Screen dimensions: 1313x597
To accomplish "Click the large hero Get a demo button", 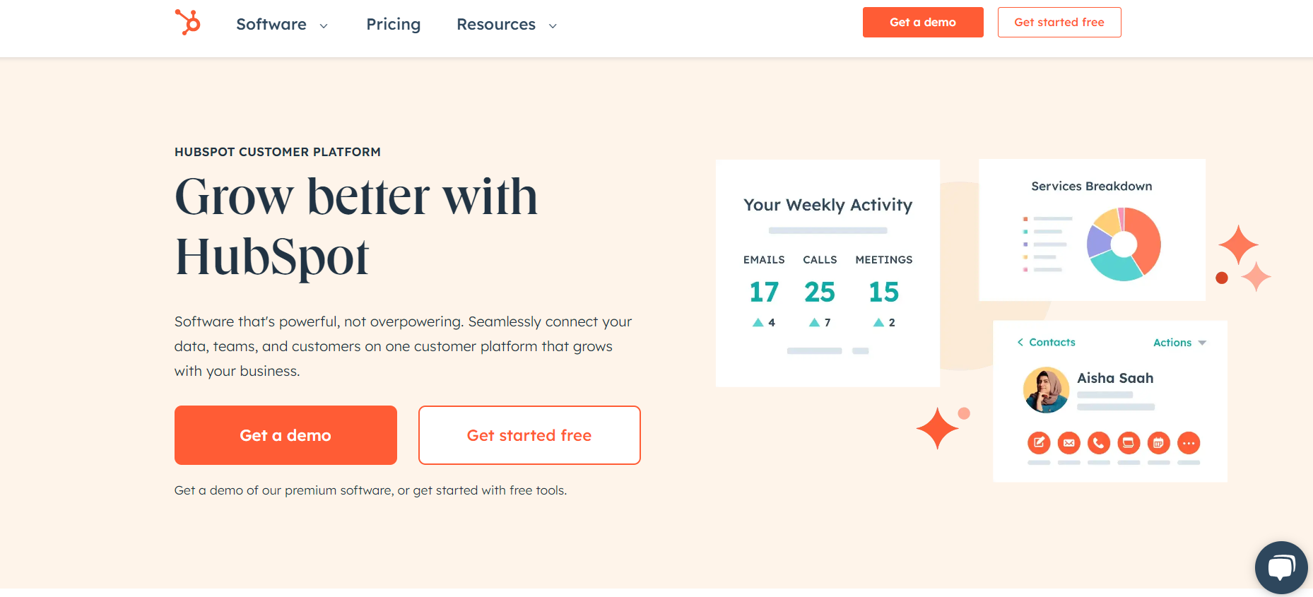I will coord(285,435).
